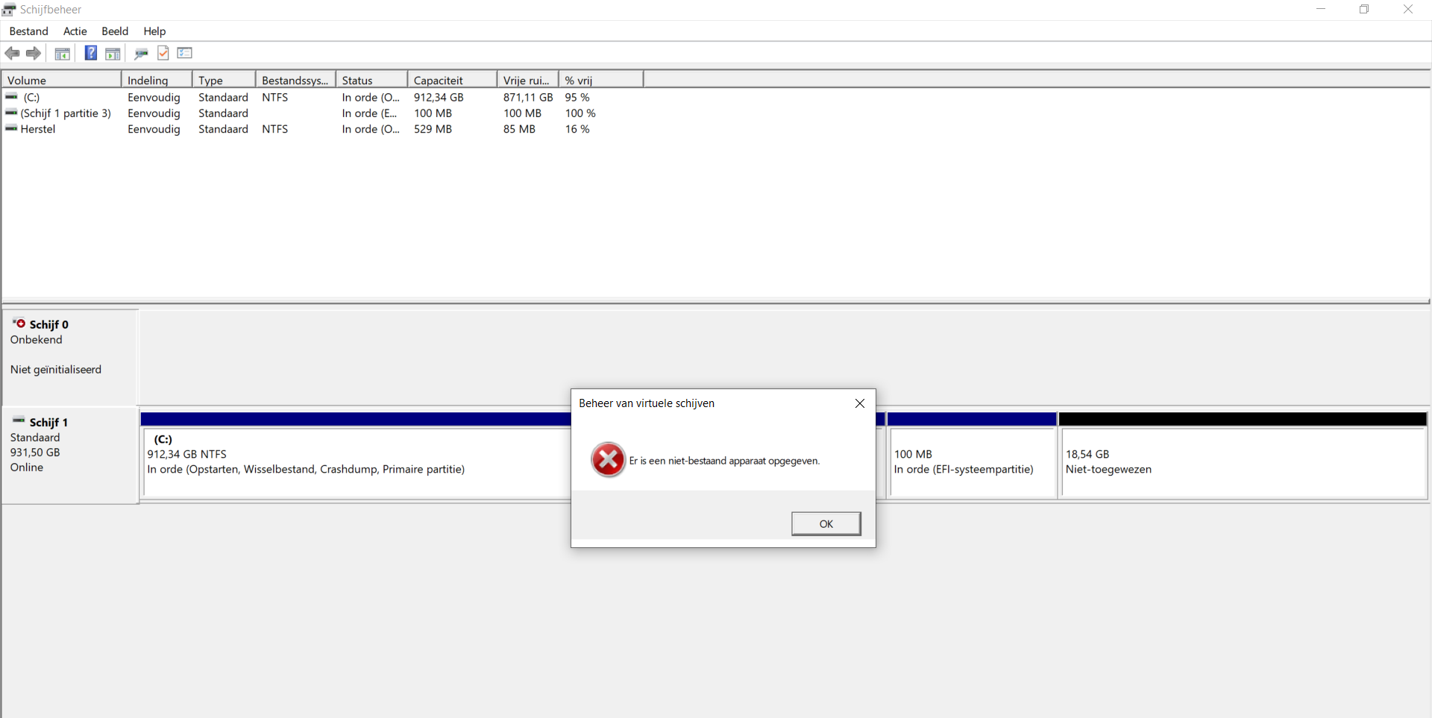Image resolution: width=1432 pixels, height=718 pixels.
Task: Click the action pane toolbar icon
Action: pyautogui.click(x=113, y=53)
